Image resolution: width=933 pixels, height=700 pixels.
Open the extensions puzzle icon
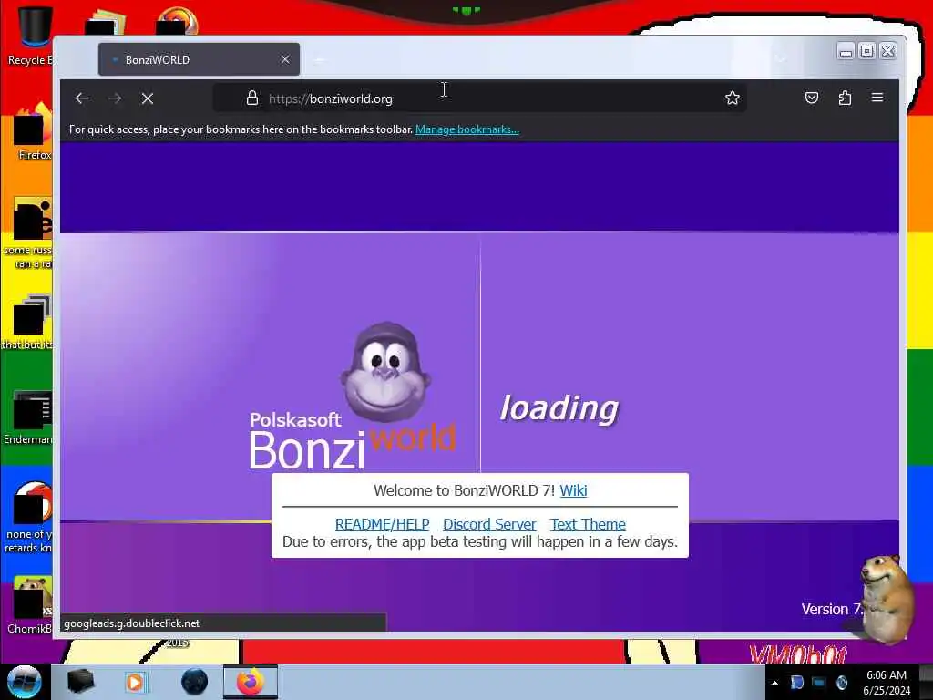coord(845,98)
